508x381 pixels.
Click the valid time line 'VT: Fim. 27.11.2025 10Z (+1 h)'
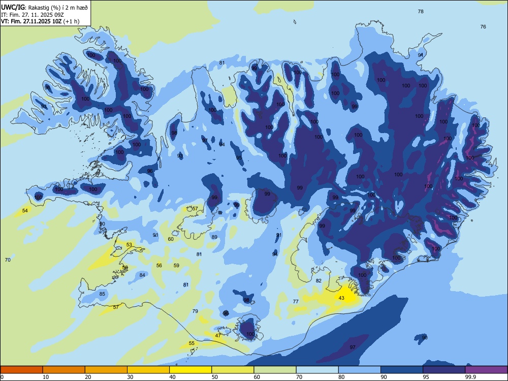tap(40, 21)
